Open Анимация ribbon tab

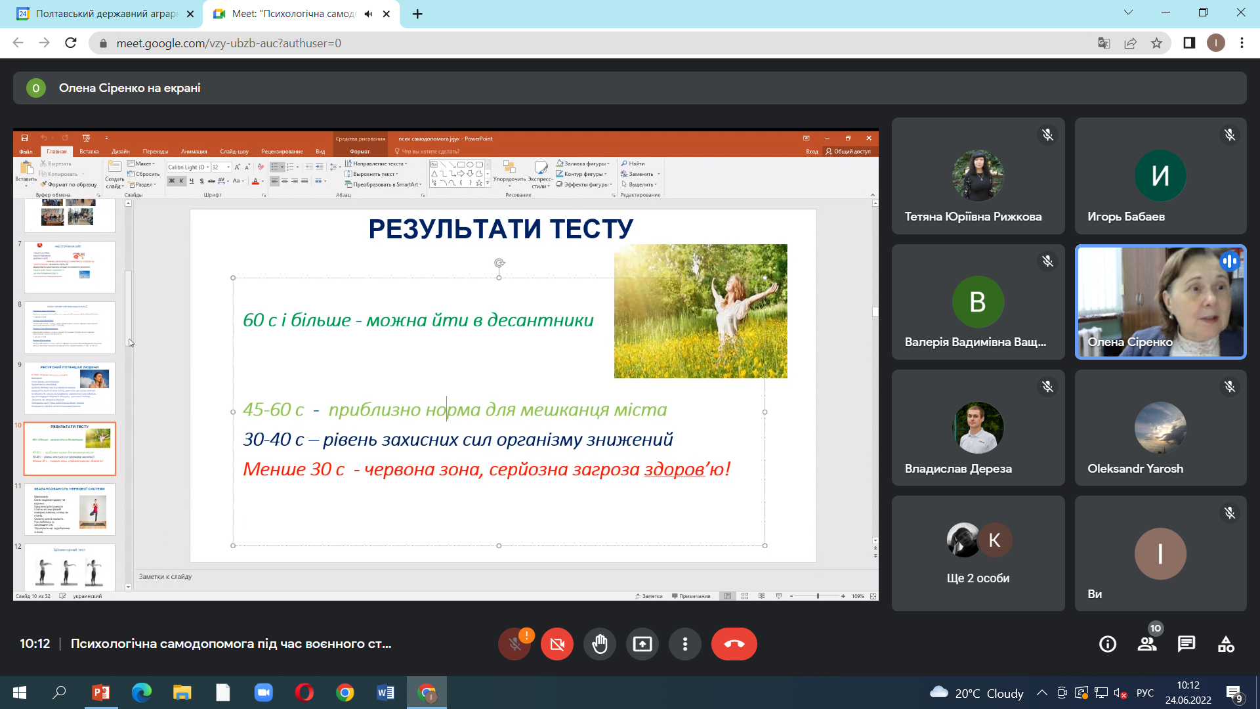coord(194,151)
